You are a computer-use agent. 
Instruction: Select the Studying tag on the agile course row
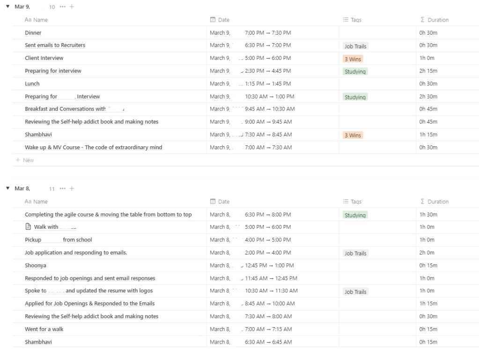pyautogui.click(x=355, y=215)
